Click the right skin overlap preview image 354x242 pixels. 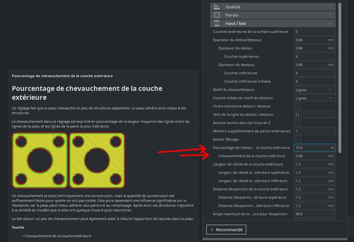pyautogui.click(x=97, y=160)
